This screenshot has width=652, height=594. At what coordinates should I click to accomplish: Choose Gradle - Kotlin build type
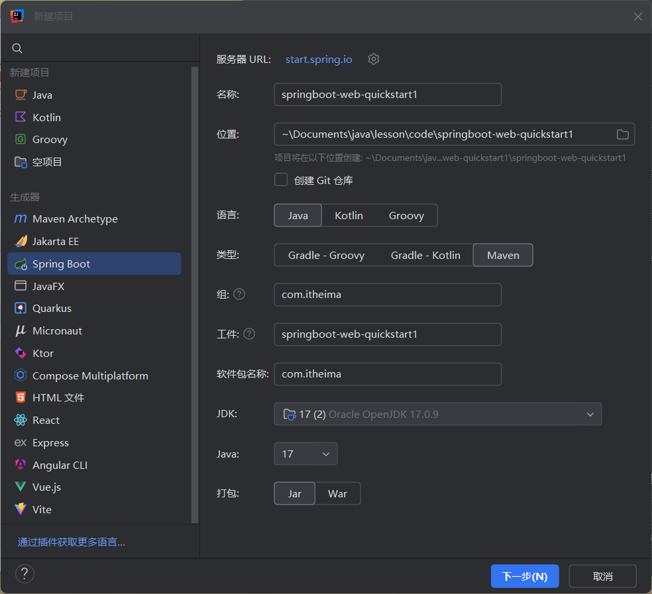tap(425, 255)
